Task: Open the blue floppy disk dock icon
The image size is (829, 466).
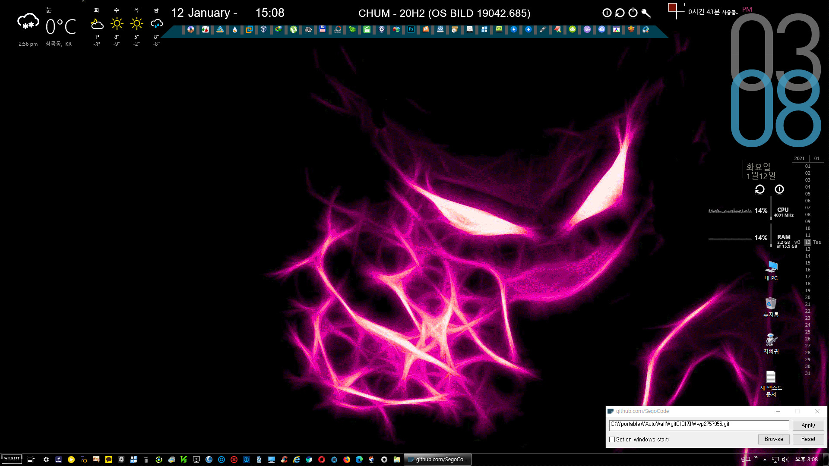Action: 323,29
